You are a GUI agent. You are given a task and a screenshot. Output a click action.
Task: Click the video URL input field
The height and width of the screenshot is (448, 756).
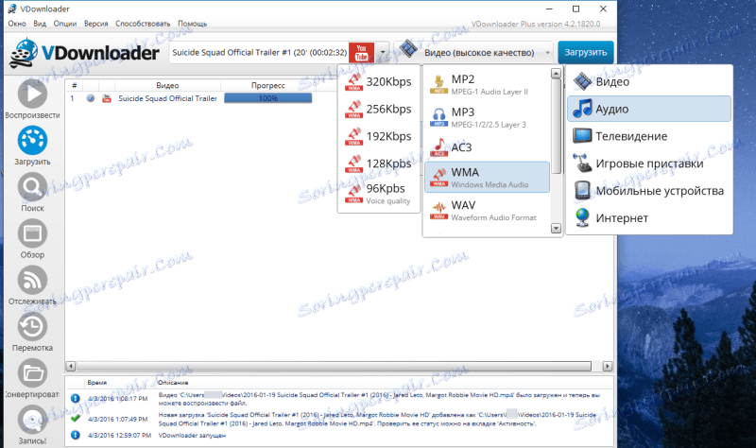click(x=259, y=52)
